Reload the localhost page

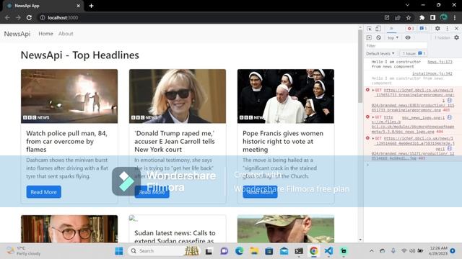click(x=29, y=17)
